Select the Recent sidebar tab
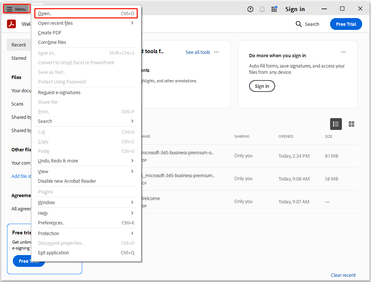This screenshot has width=371, height=282. tap(19, 45)
